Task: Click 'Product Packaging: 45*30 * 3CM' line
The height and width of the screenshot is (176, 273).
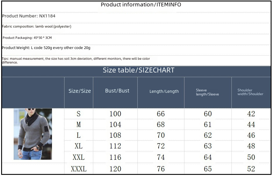Action: coord(27,38)
